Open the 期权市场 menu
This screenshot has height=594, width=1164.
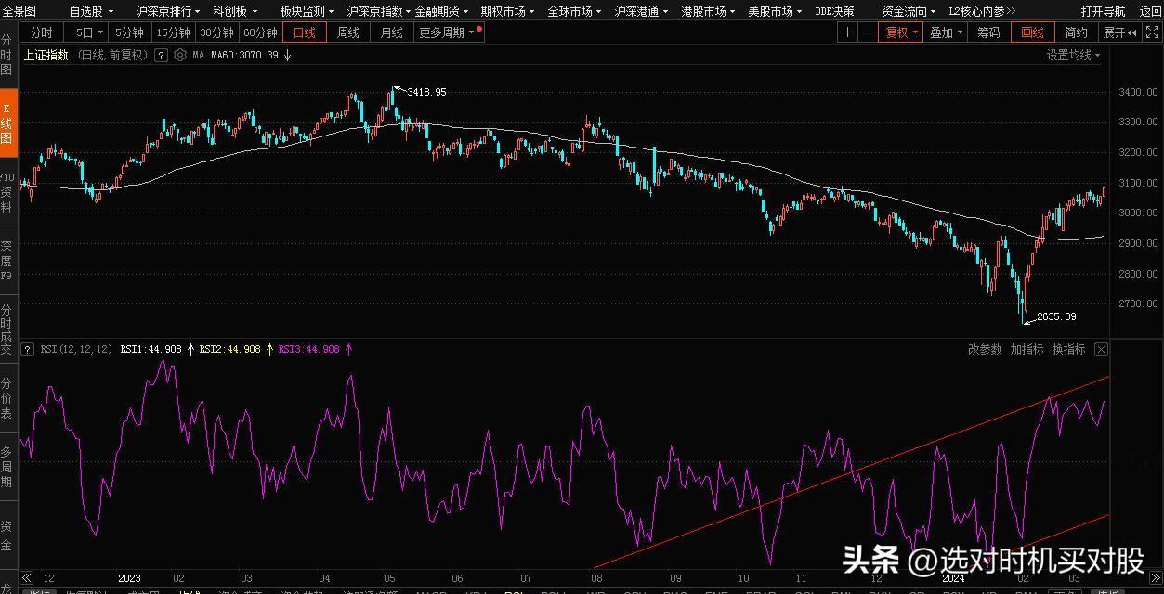click(508, 11)
